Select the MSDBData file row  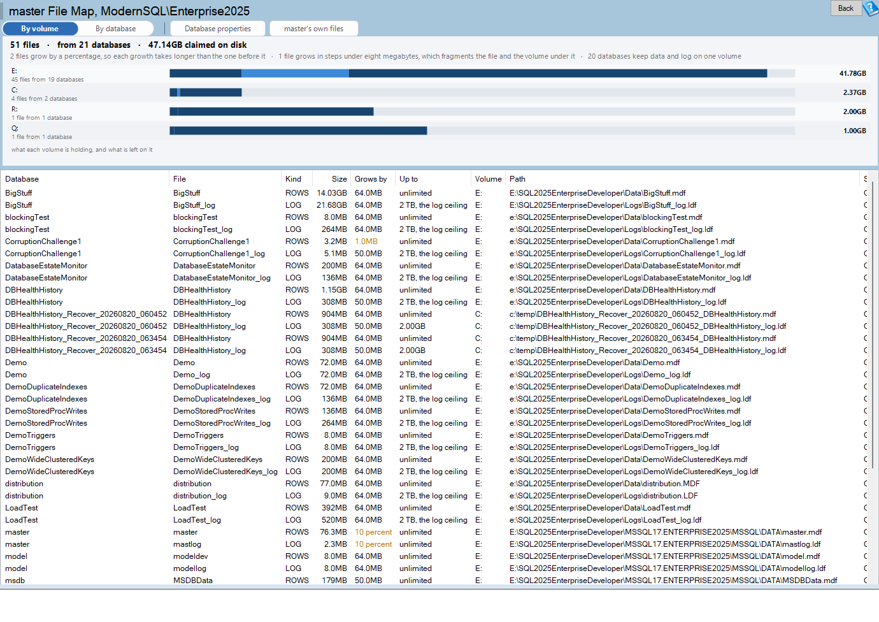433,581
